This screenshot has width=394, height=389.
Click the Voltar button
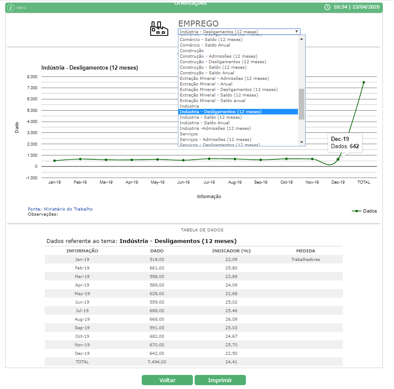pos(167,380)
